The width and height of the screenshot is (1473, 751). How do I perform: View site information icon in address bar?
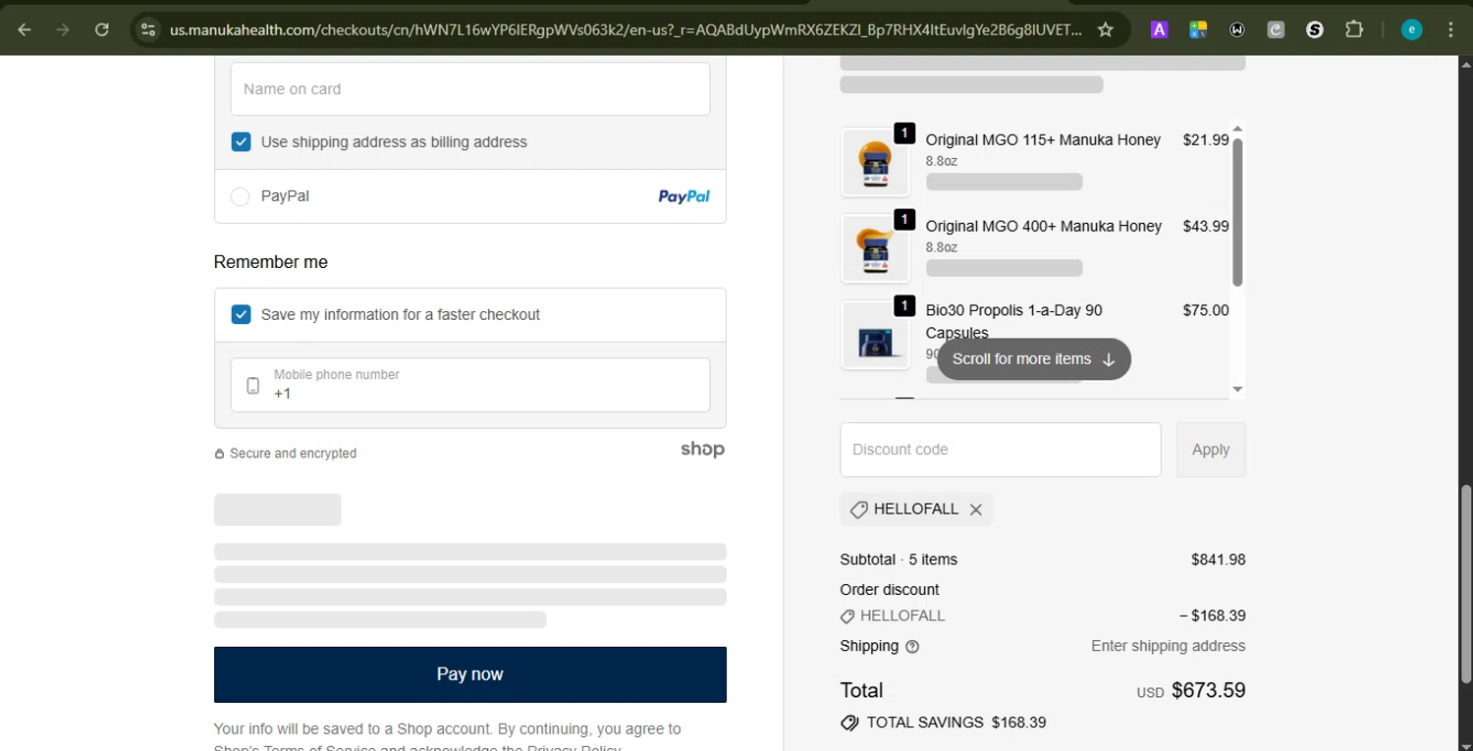click(148, 29)
